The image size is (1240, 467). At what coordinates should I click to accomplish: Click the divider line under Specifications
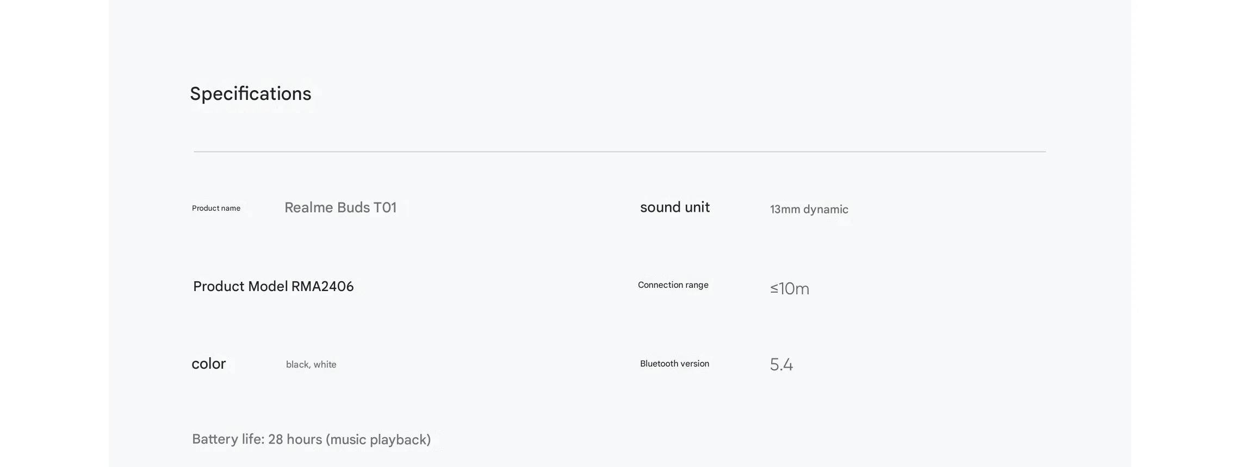pyautogui.click(x=619, y=152)
